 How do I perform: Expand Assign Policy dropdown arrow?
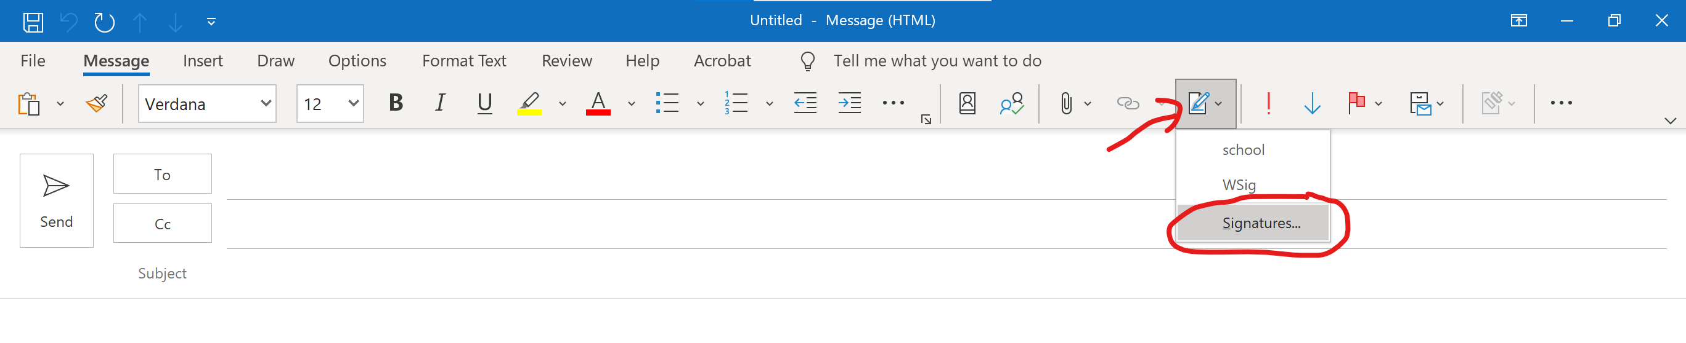pos(1441,103)
